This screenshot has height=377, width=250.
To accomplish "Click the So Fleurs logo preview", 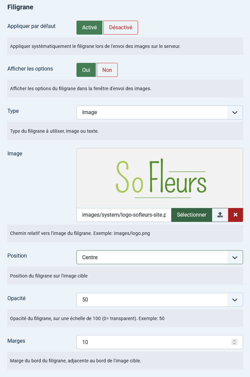I will coord(161,178).
